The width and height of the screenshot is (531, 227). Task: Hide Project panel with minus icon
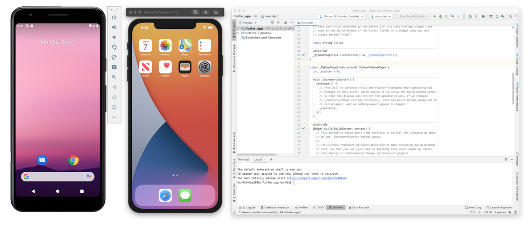coord(291,23)
